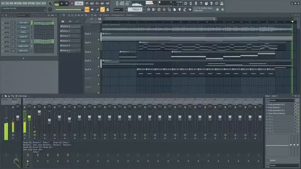Open the View piano roll icon

coord(154,9)
